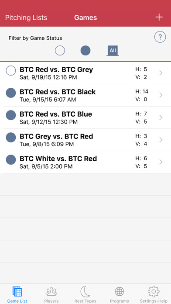
Task: Expand chevron for BTC Red vs. BTC Black
Action: point(161,95)
